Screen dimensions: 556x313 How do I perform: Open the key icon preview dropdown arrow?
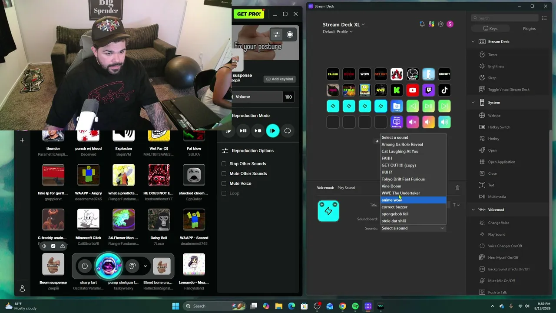[x=335, y=204]
